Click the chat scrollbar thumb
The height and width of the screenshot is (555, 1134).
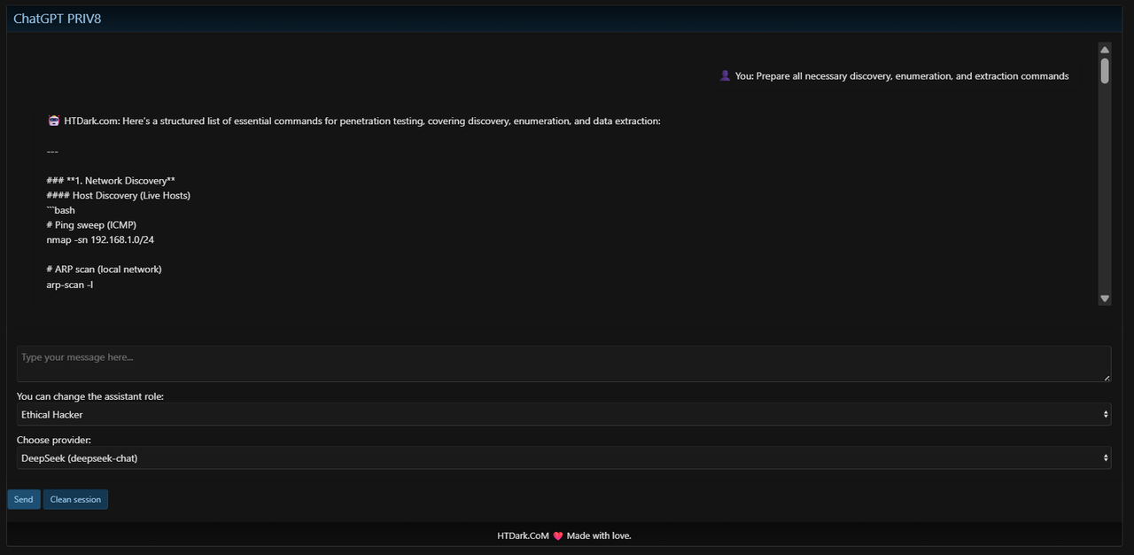click(1105, 71)
